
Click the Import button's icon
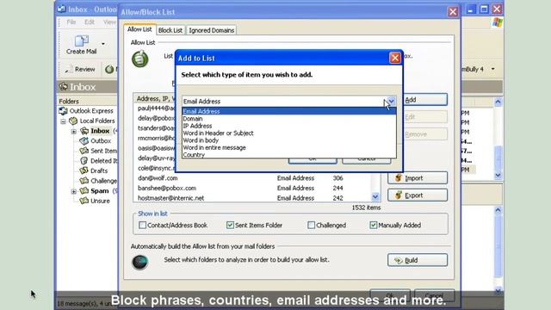pos(398,178)
